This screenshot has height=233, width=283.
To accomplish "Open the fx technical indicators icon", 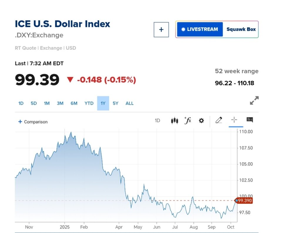I will [x=188, y=120].
